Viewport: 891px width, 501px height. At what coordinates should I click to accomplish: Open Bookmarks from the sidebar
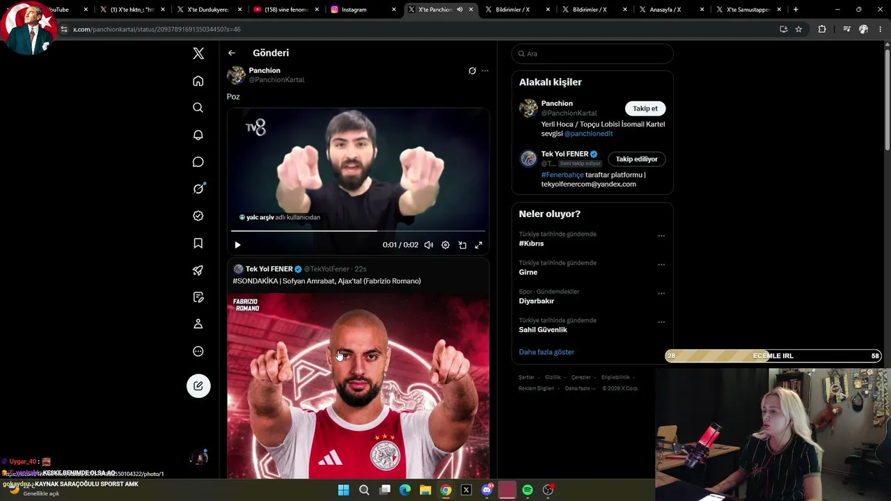click(x=198, y=243)
